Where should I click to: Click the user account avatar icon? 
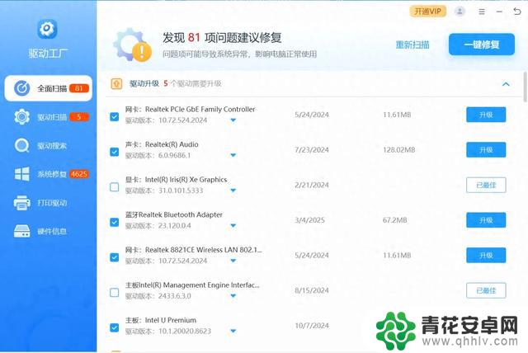(460, 12)
